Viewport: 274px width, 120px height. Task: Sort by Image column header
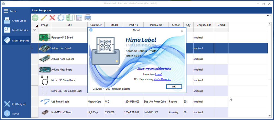pos(44,25)
